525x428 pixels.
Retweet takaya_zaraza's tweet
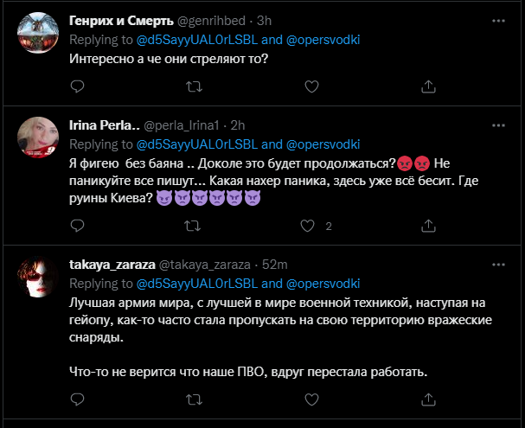tap(193, 399)
